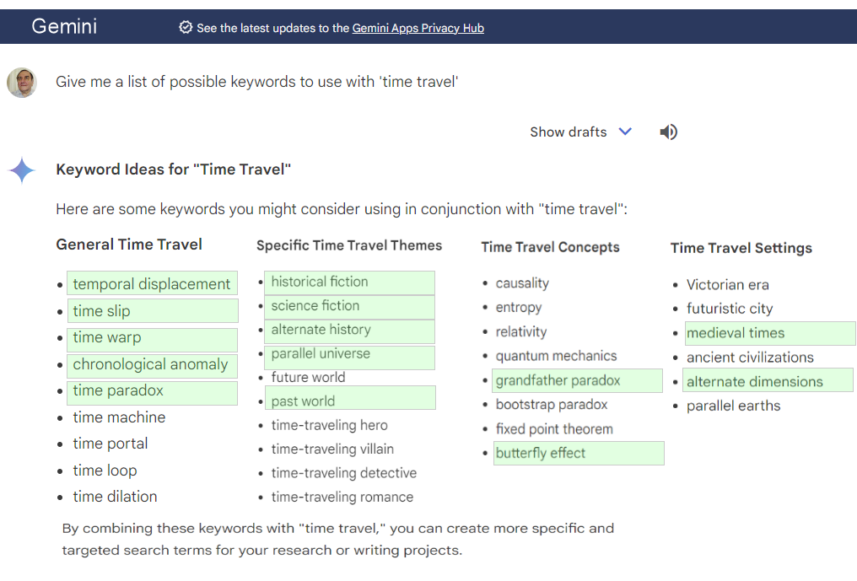Click the Gemini logo text
This screenshot has width=857, height=581.
click(64, 27)
